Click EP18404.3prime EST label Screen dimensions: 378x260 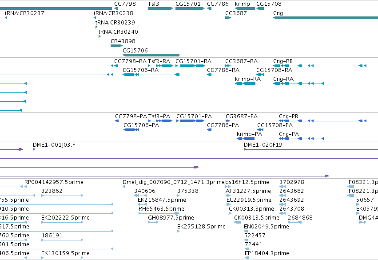267,253
